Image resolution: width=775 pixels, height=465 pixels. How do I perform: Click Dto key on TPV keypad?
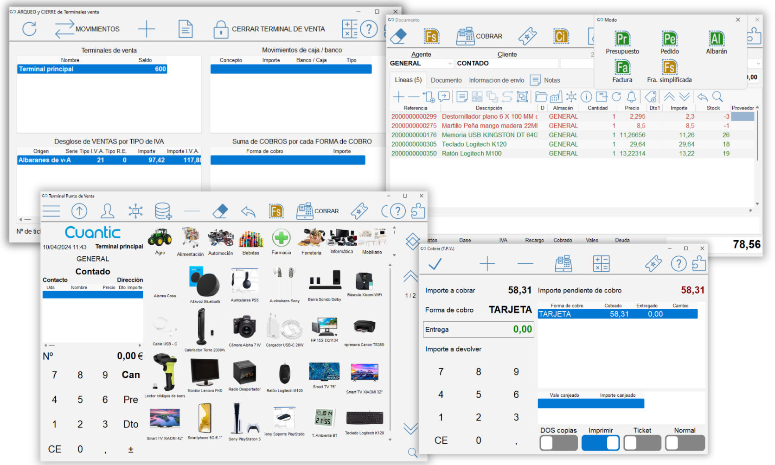click(131, 424)
